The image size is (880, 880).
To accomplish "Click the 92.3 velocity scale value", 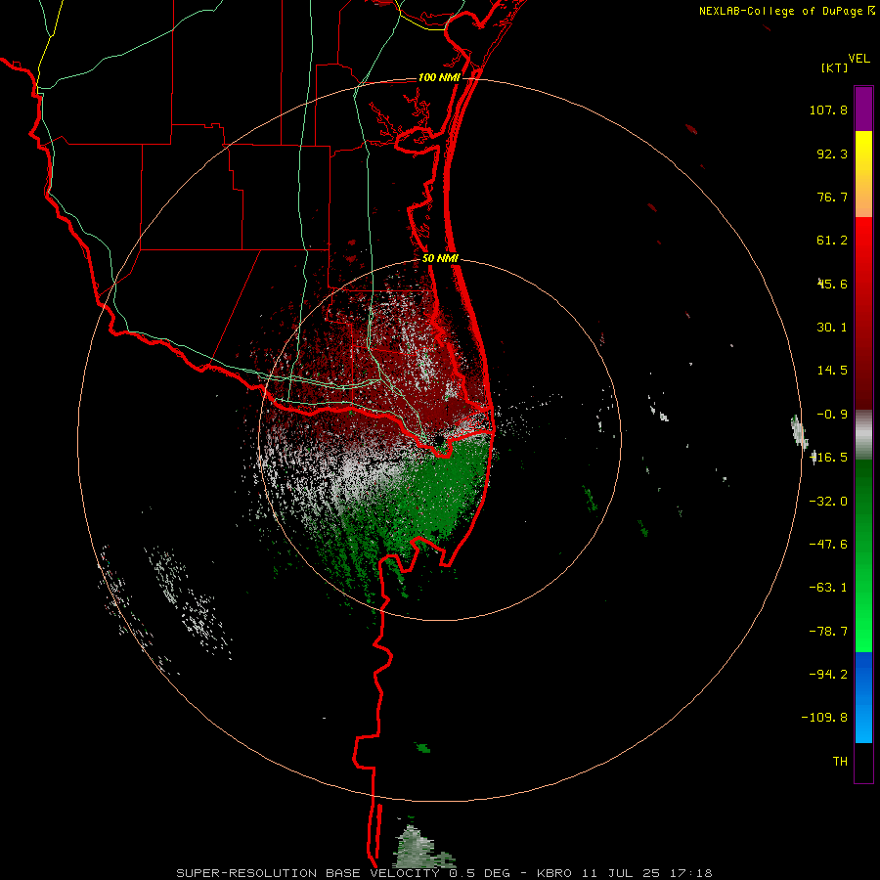I will [x=832, y=154].
